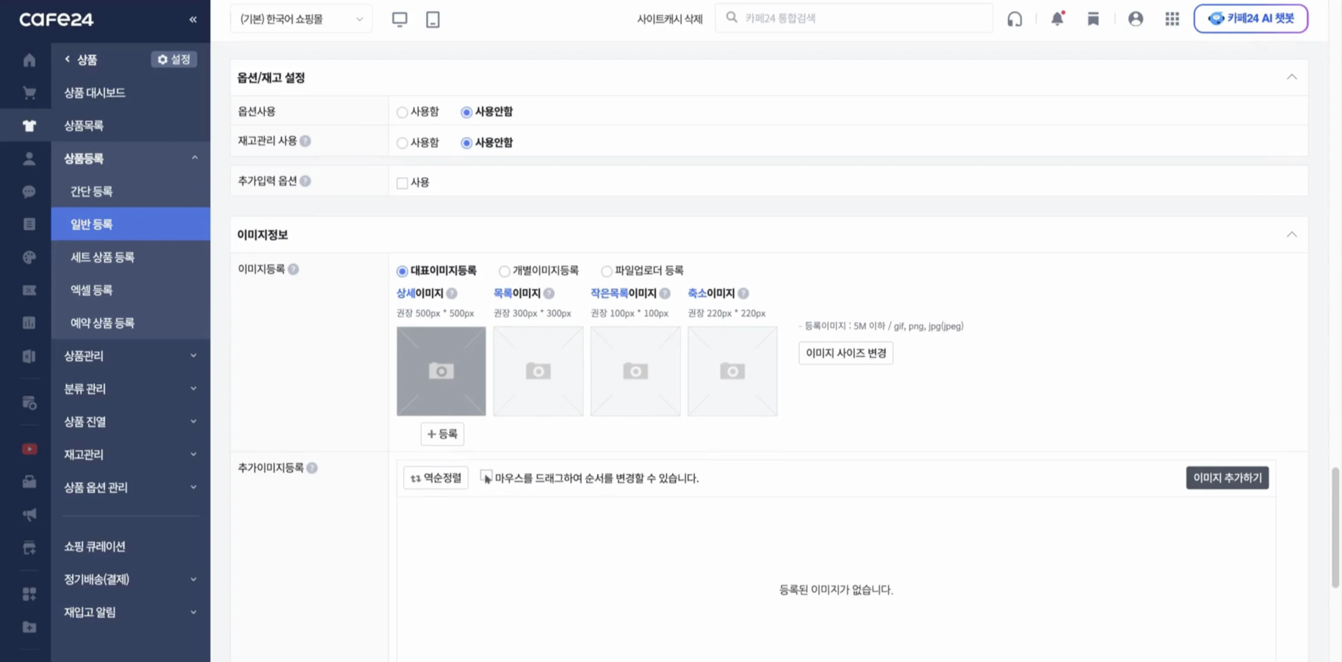This screenshot has width=1342, height=662.
Task: Collapse the 이미지정보 section chevron
Action: point(1292,235)
